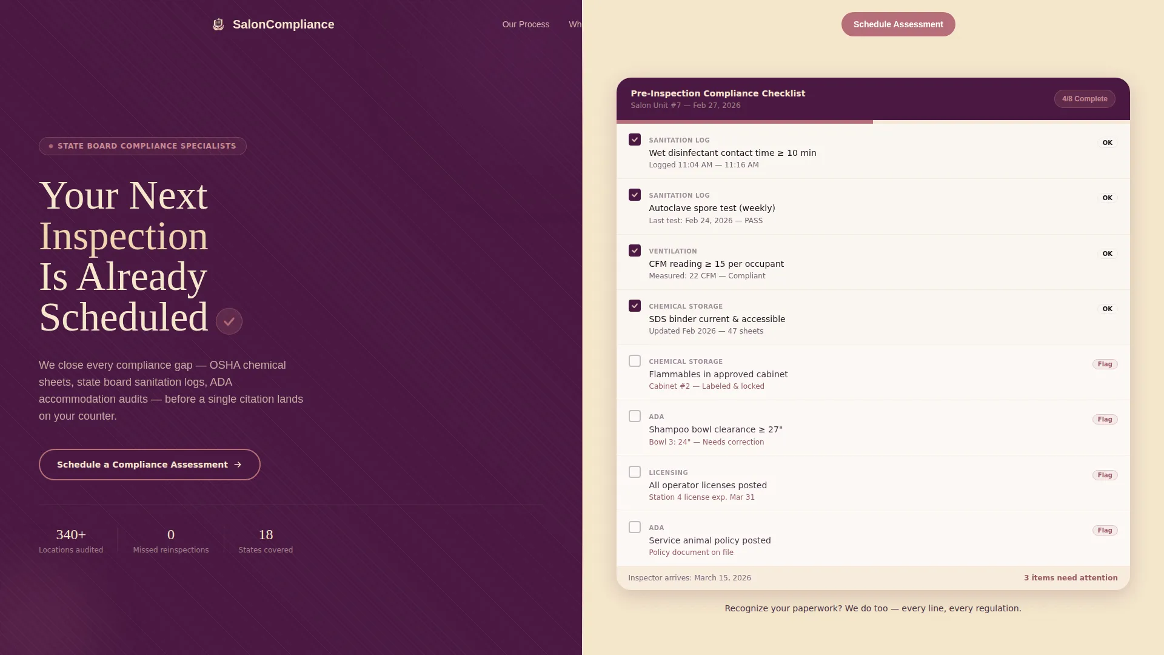Image resolution: width=1164 pixels, height=655 pixels.
Task: Click Flag badge for operator licenses row
Action: click(1105, 475)
